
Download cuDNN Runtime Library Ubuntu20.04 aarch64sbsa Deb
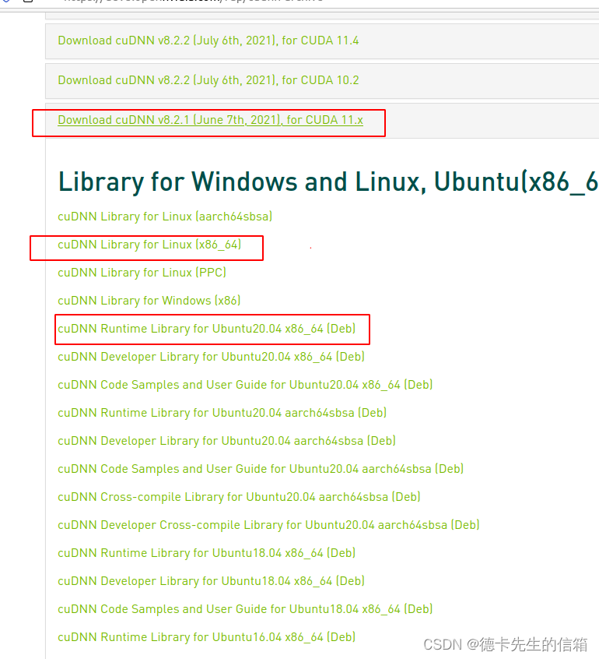point(222,413)
